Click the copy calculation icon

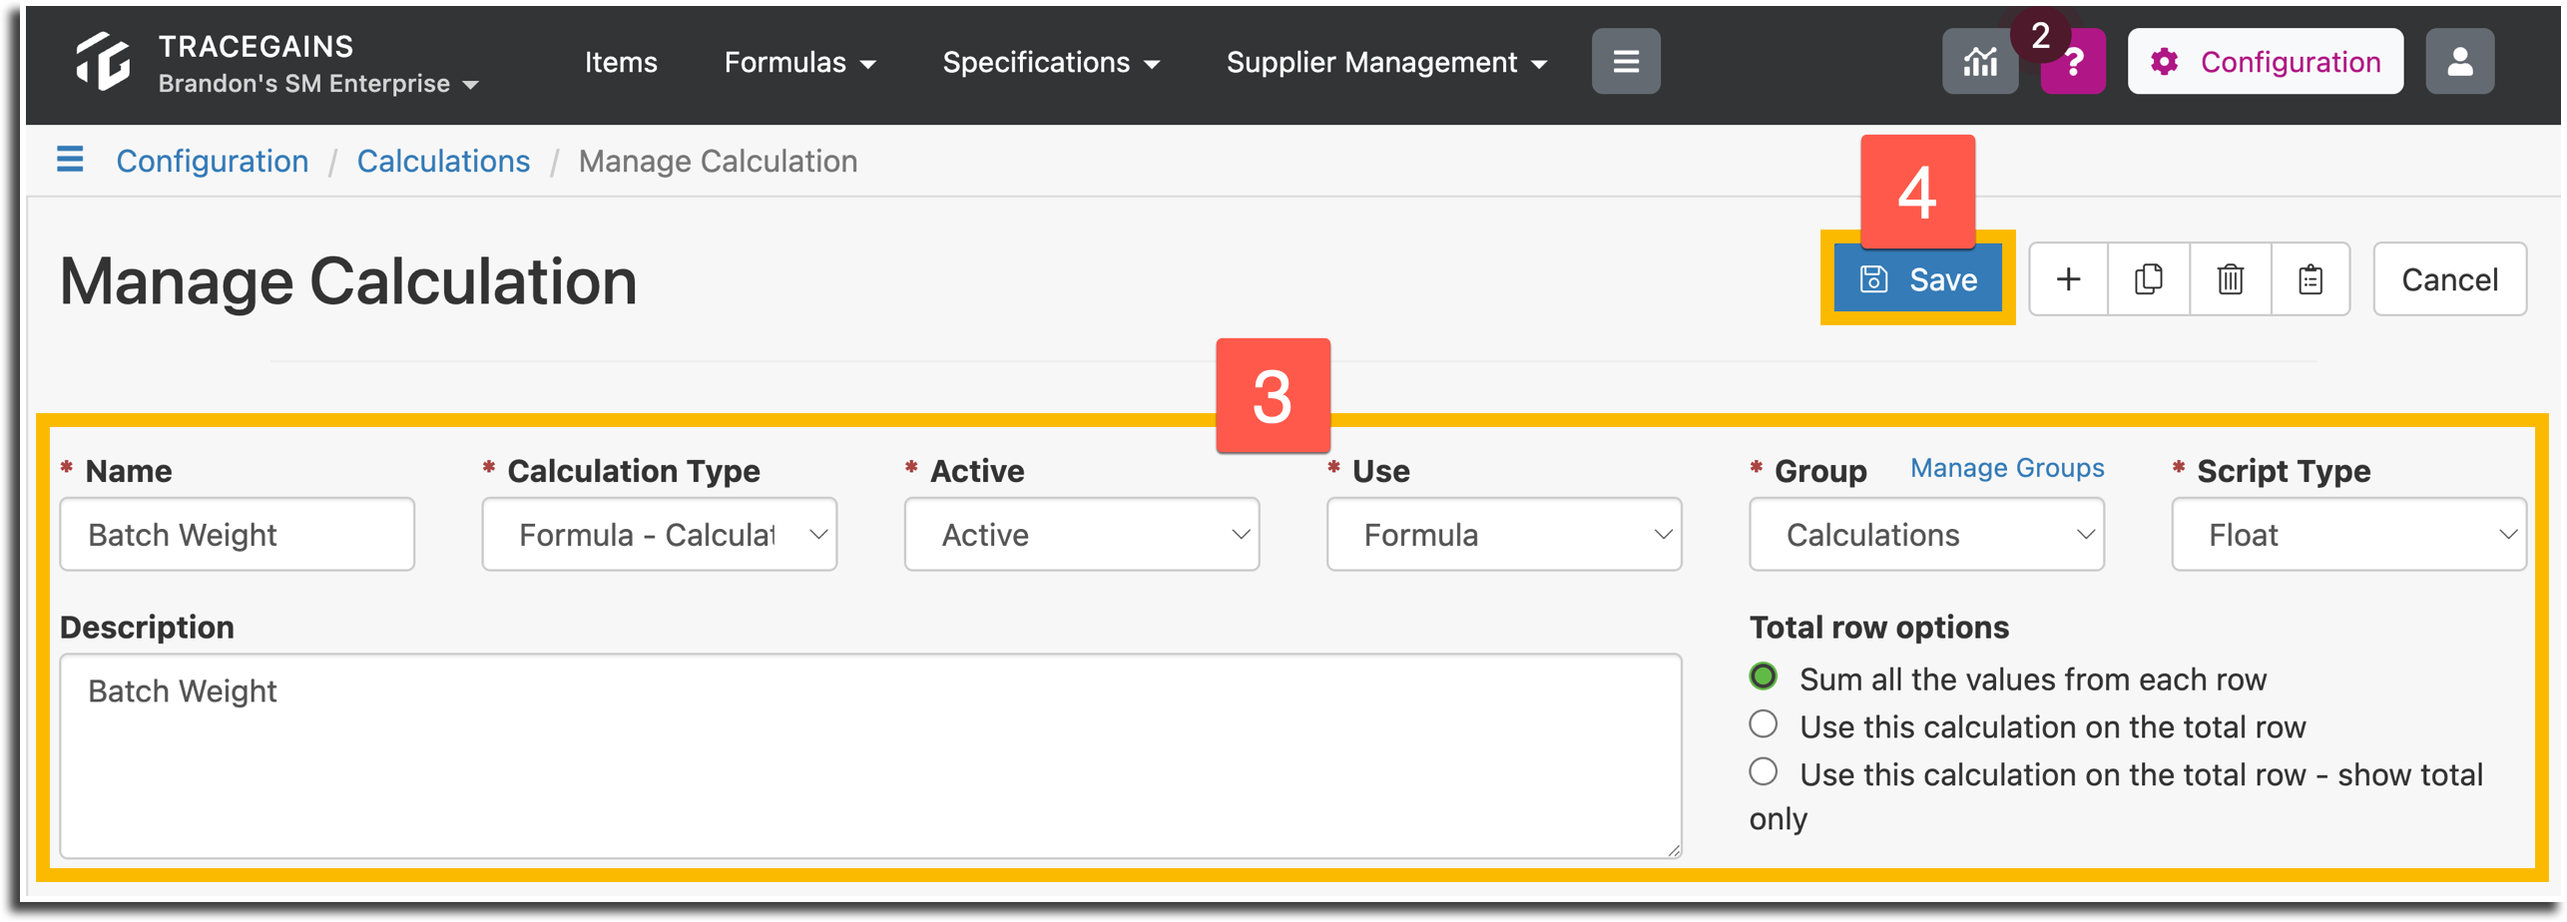click(2149, 279)
